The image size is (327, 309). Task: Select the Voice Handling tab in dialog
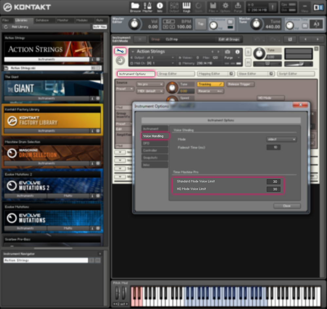[155, 136]
